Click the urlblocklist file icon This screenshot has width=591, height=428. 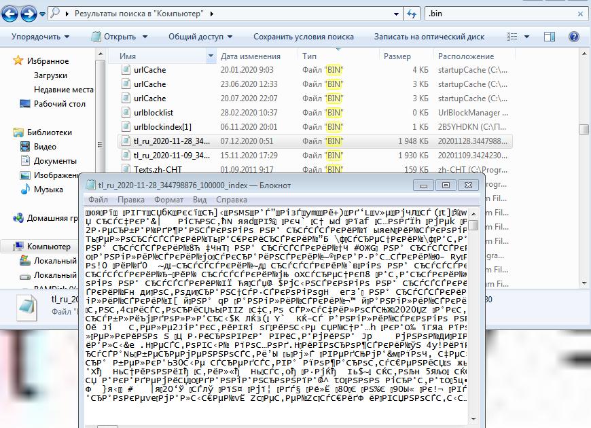pos(125,113)
